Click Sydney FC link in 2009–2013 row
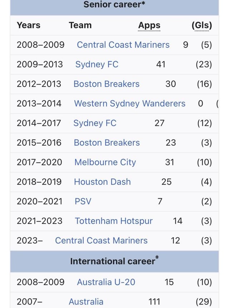The height and width of the screenshot is (308, 229). click(x=97, y=65)
